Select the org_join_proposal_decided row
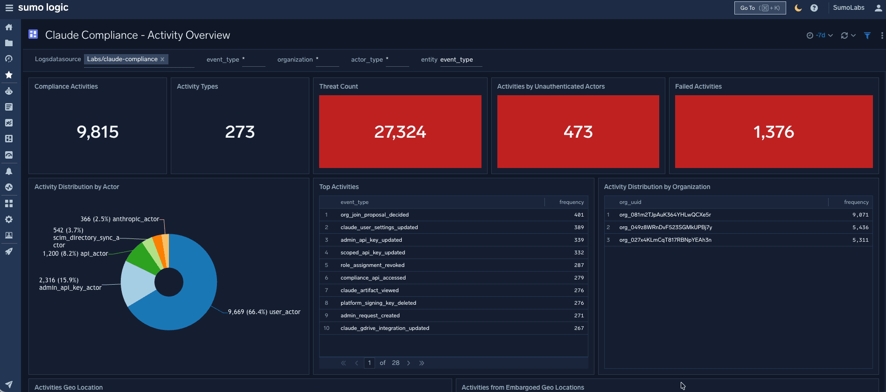The height and width of the screenshot is (392, 886). (x=453, y=215)
